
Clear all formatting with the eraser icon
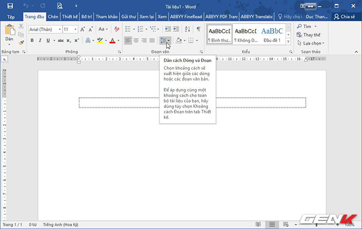tap(117, 29)
